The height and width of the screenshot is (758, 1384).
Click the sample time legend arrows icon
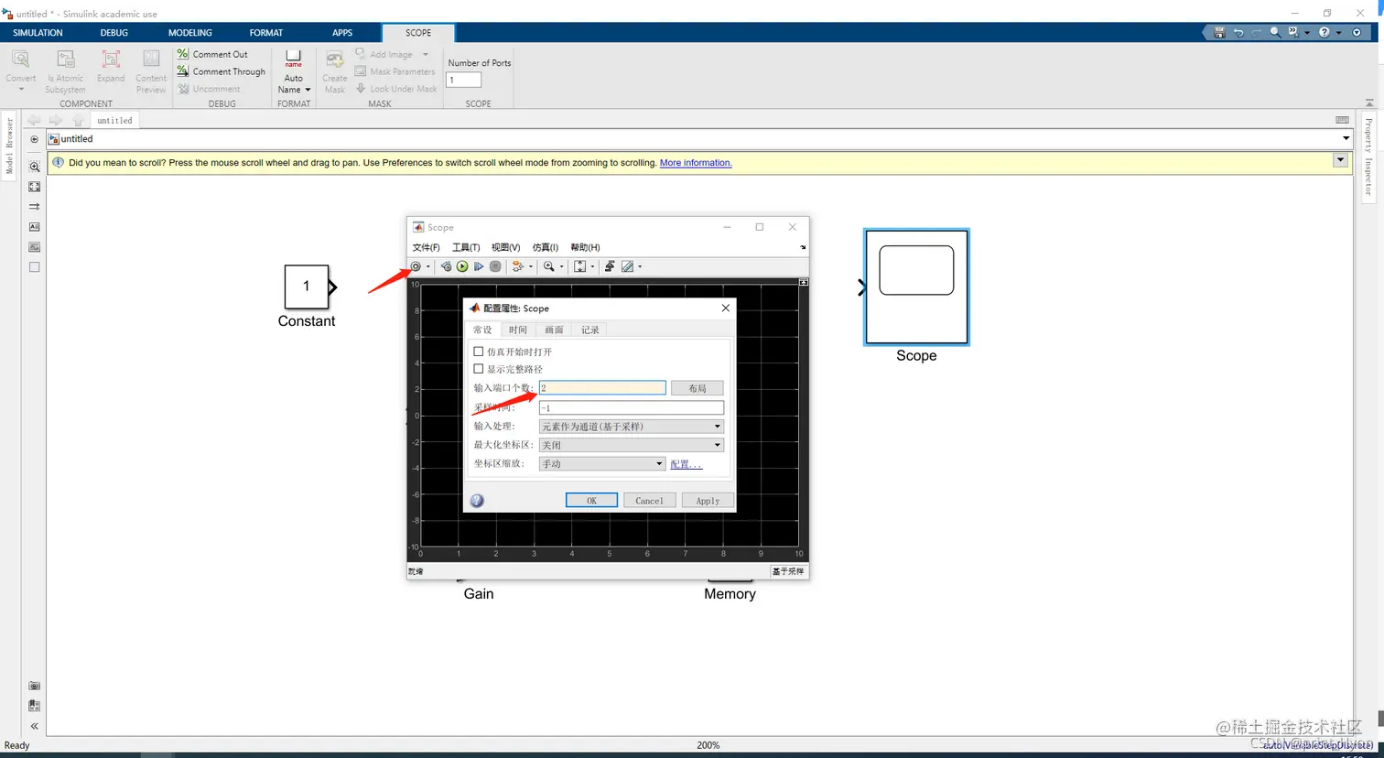coord(34,207)
